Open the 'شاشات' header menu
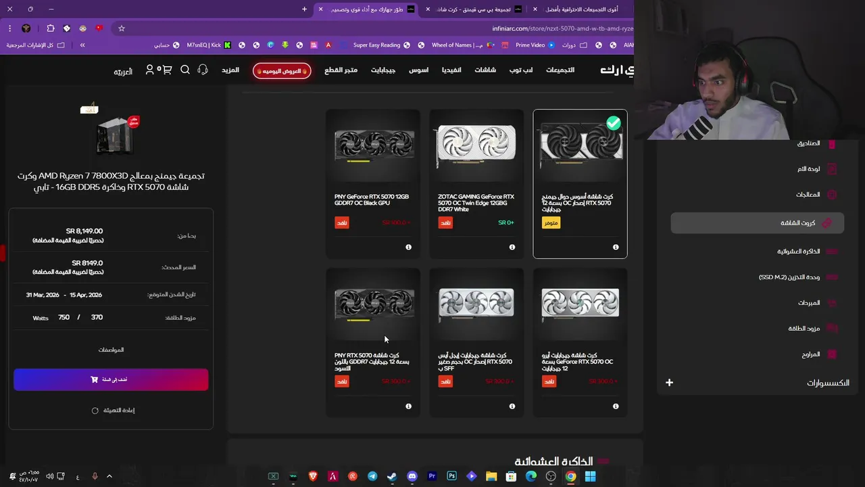This screenshot has height=487, width=865. click(x=485, y=70)
